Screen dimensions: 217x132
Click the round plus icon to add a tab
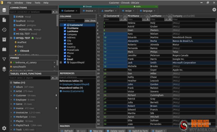(x=214, y=9)
